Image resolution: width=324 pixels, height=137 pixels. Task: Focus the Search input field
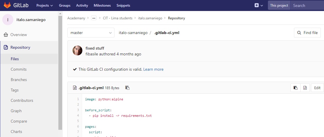click(x=307, y=5)
